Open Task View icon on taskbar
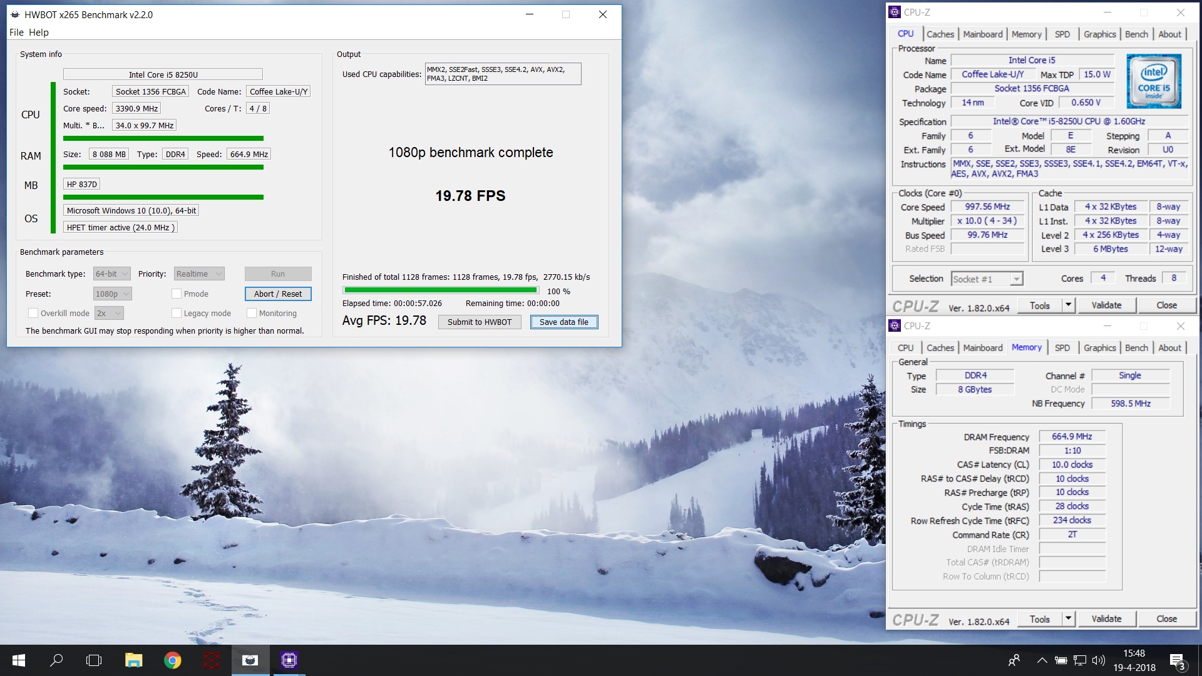The image size is (1202, 676). click(94, 660)
